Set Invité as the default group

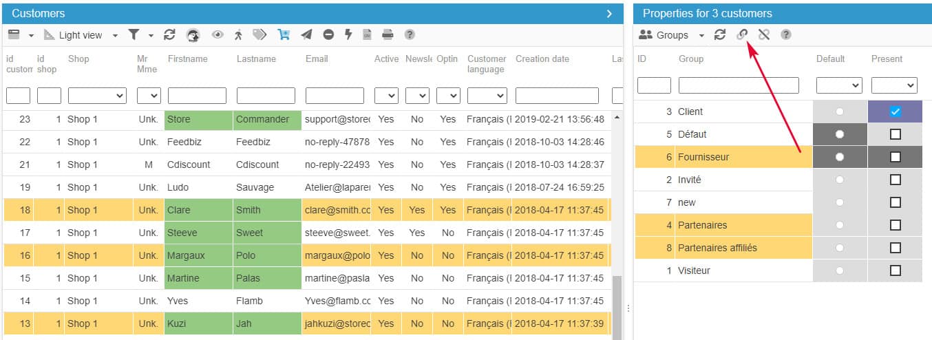click(840, 180)
